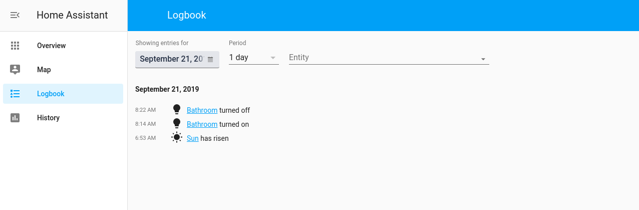This screenshot has width=639, height=210.
Task: Open the date picker calendar icon
Action: [210, 59]
